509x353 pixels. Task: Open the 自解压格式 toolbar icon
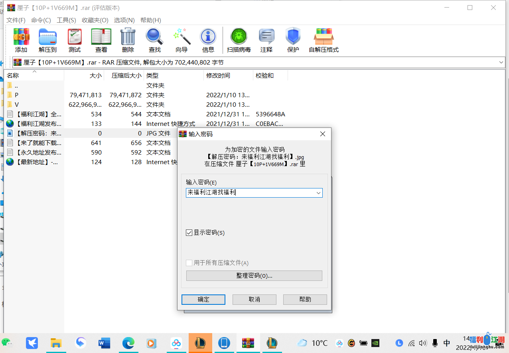point(324,37)
